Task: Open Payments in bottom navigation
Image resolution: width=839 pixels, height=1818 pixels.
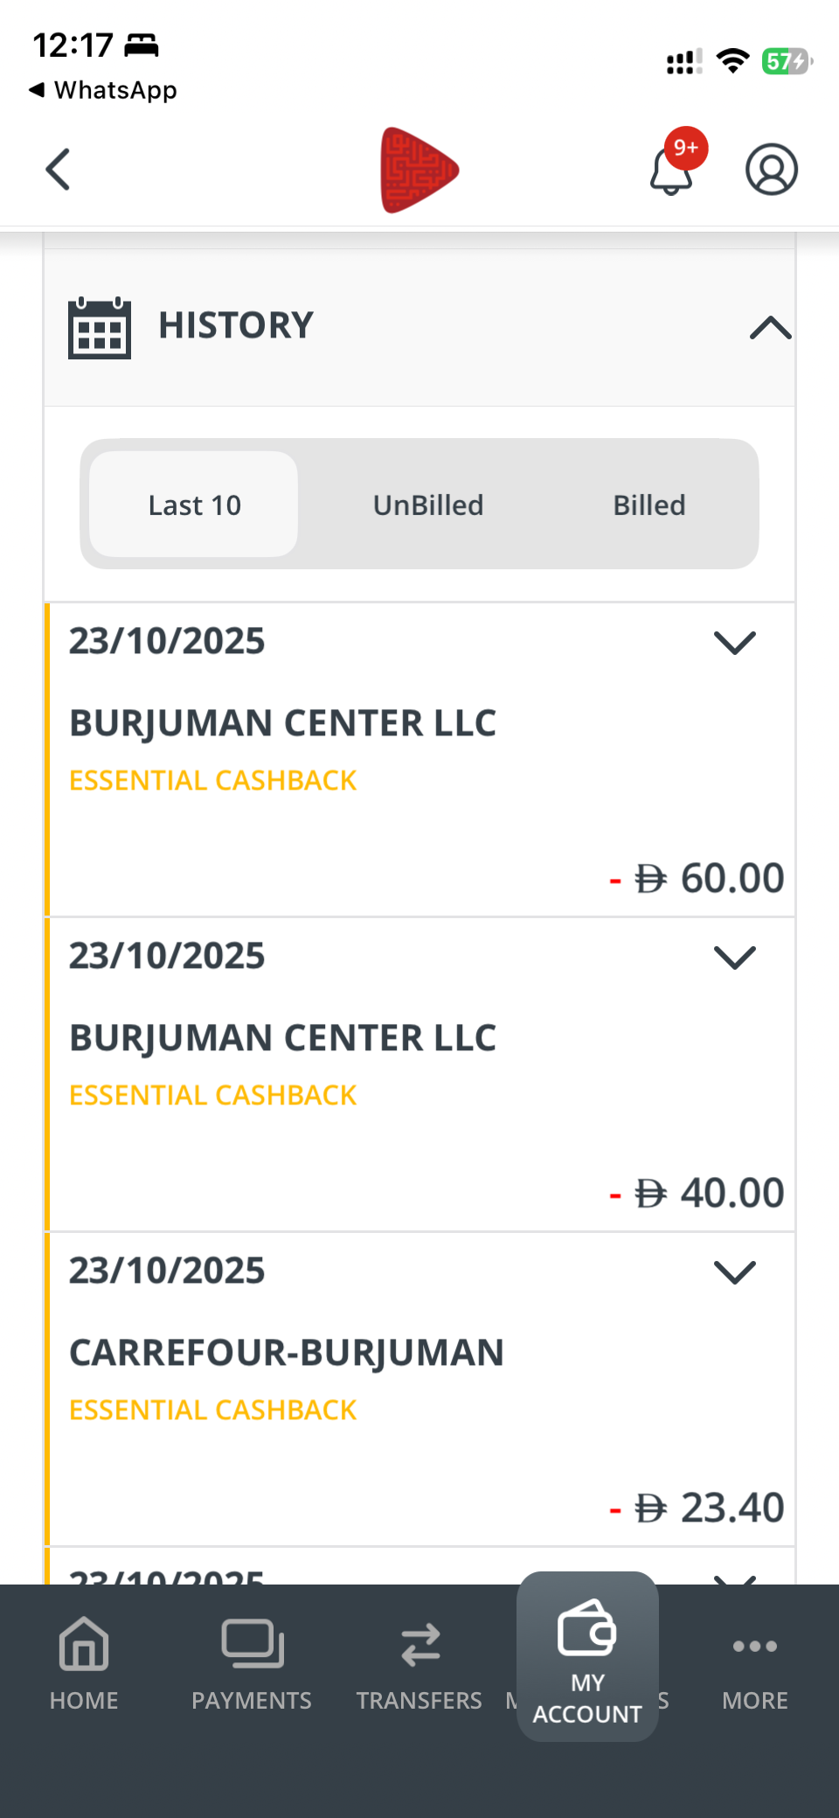Action: 252,1663
